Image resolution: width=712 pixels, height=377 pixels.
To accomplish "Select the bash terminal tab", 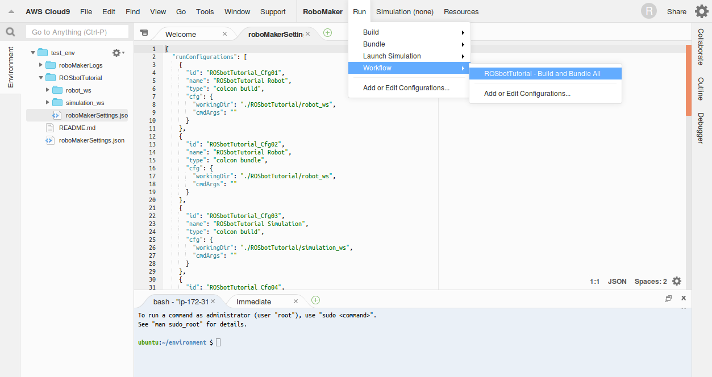I will (181, 301).
